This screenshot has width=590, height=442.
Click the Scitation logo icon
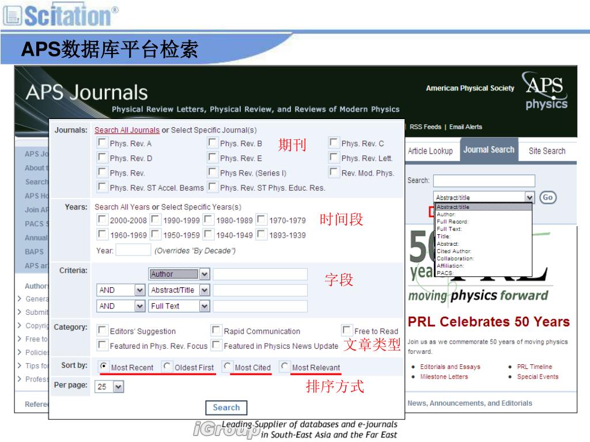click(12, 16)
